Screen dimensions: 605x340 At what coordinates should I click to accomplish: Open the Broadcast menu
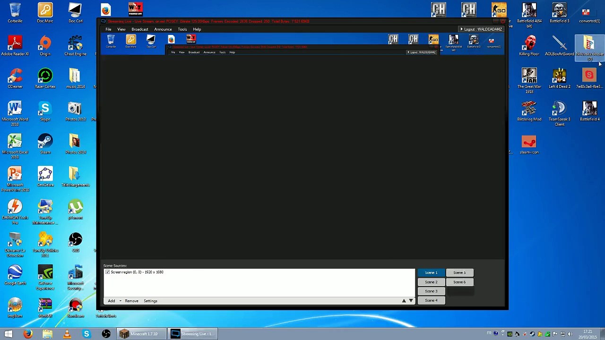(x=140, y=29)
